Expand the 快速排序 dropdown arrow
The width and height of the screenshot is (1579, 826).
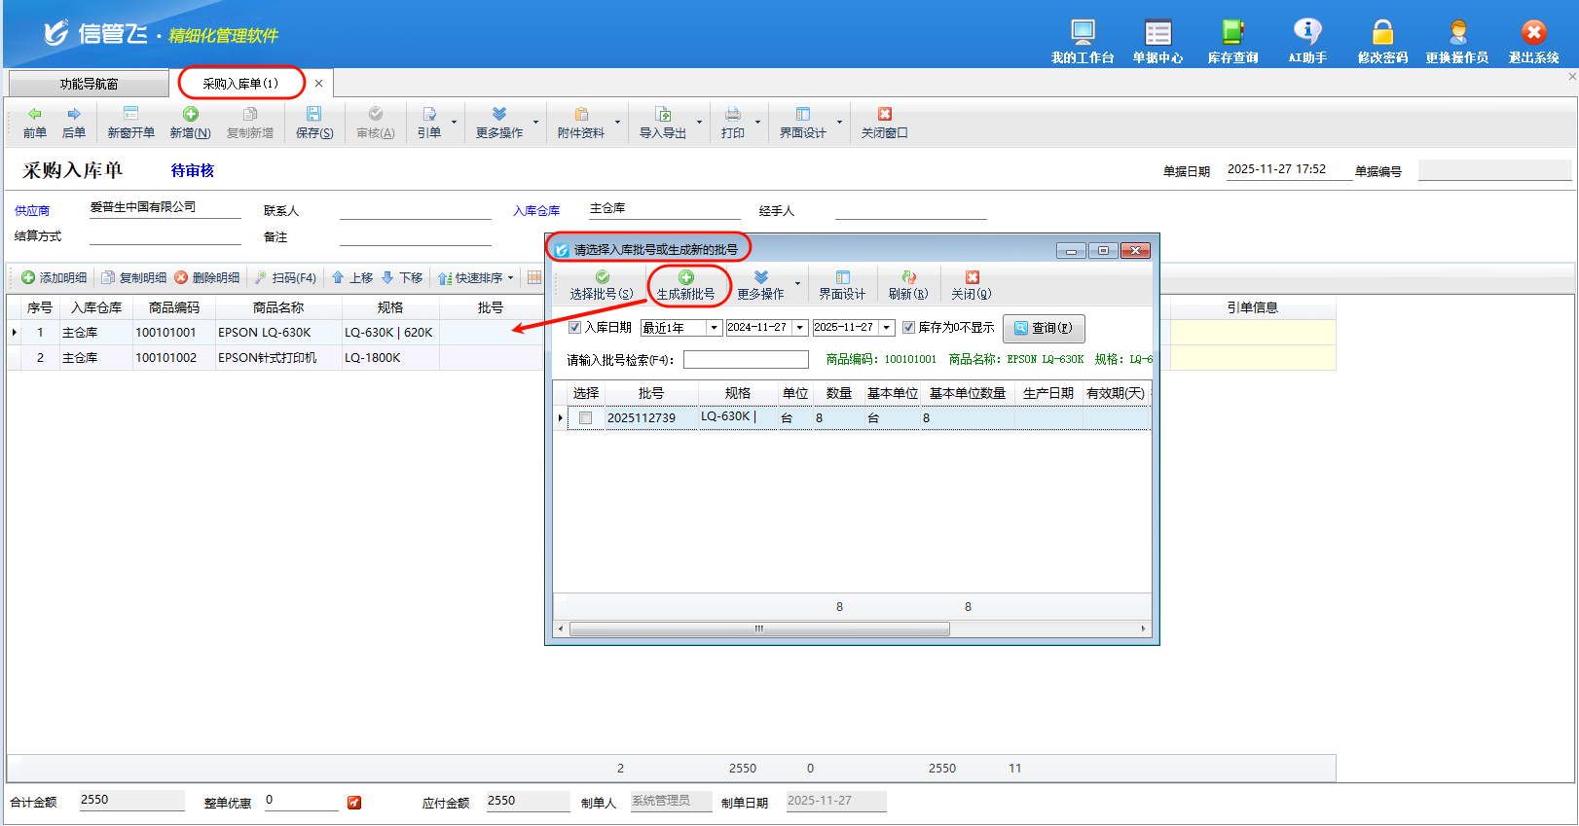point(510,278)
